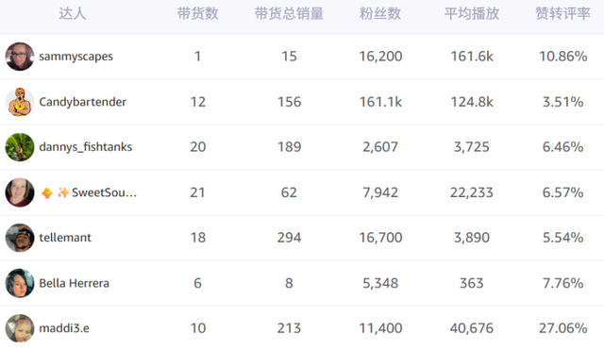Sort by 粉丝数 column header
Screen dimensions: 604x350
pyautogui.click(x=380, y=14)
